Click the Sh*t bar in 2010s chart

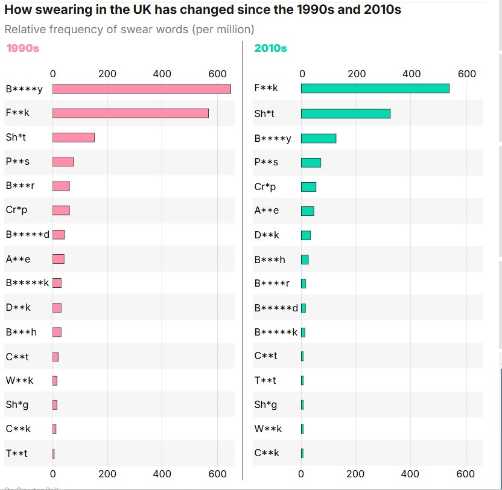tap(345, 113)
